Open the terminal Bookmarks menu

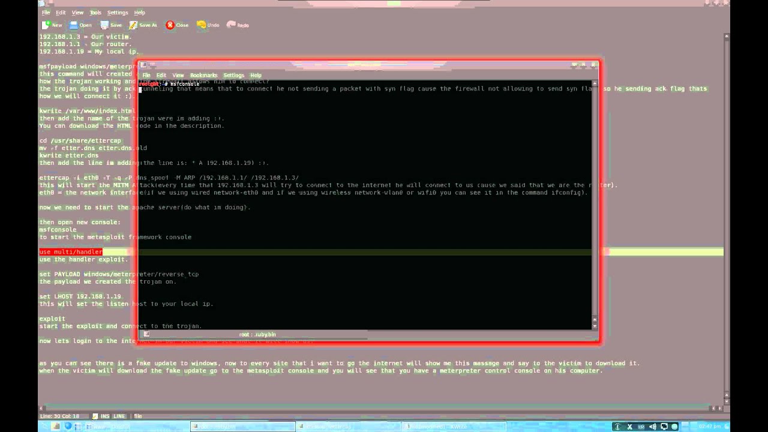[x=203, y=76]
